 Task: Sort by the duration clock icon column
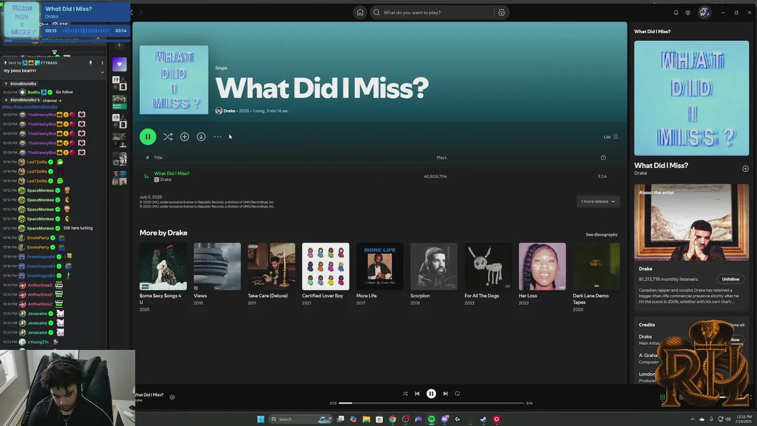tap(603, 157)
